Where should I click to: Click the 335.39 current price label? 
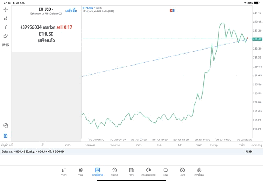[257, 39]
